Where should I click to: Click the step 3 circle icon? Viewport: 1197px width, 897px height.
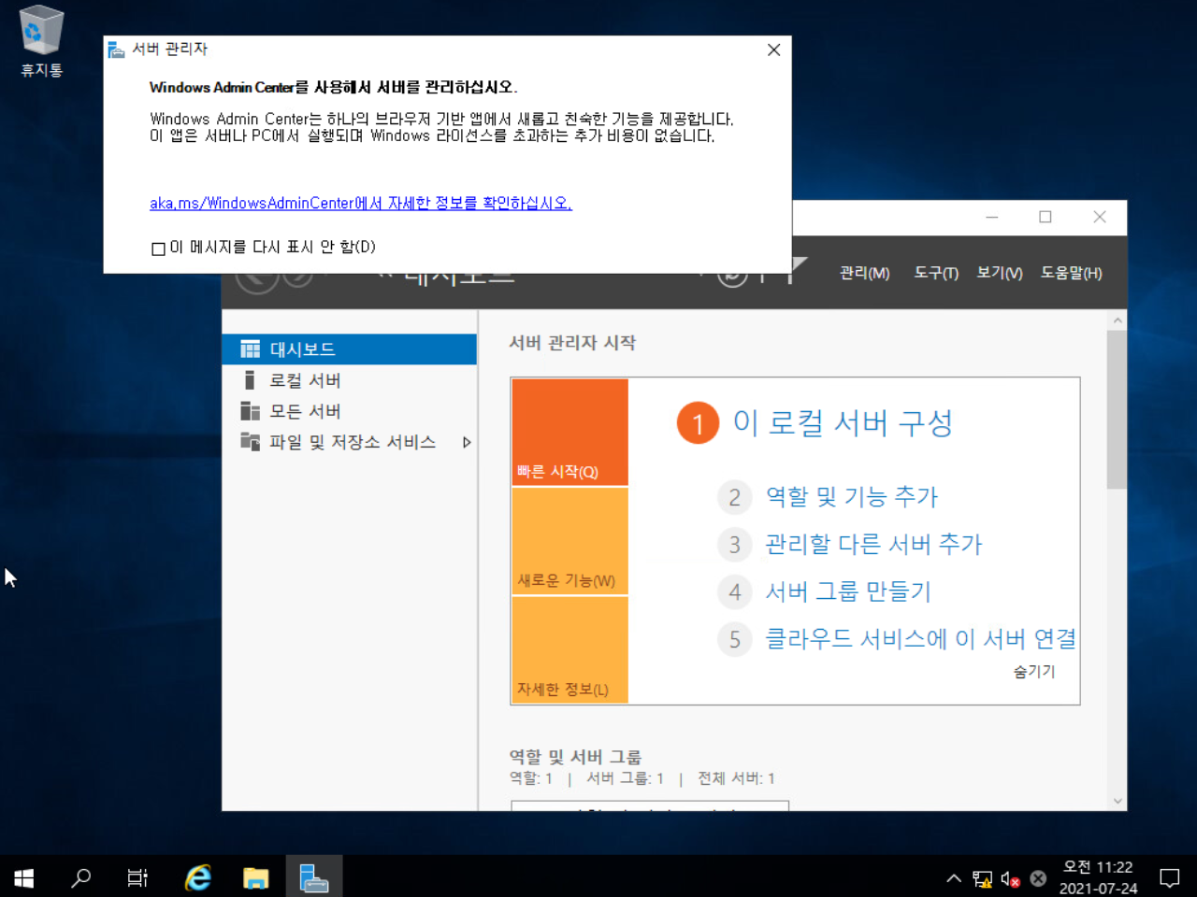[735, 545]
